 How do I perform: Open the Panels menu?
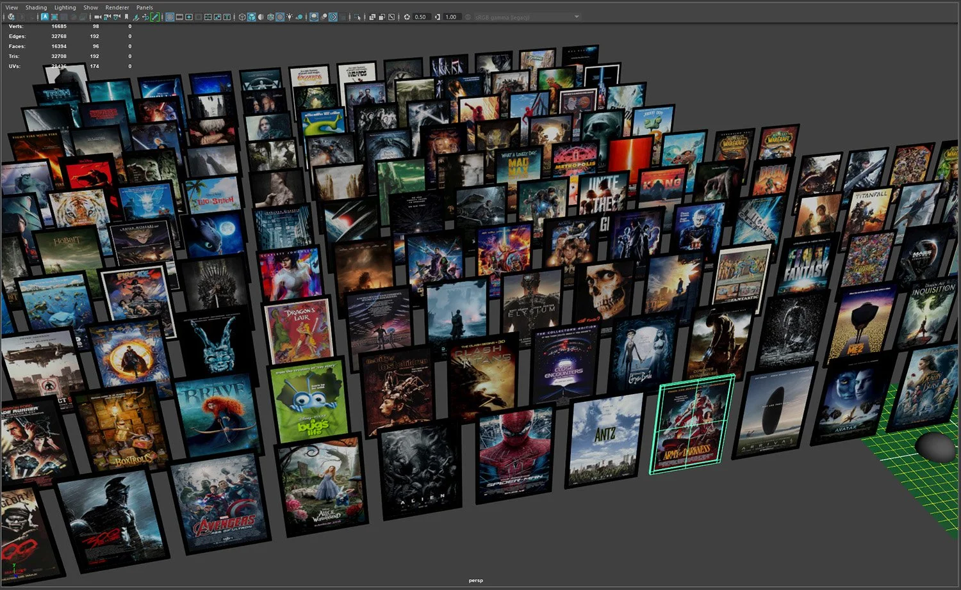(144, 7)
